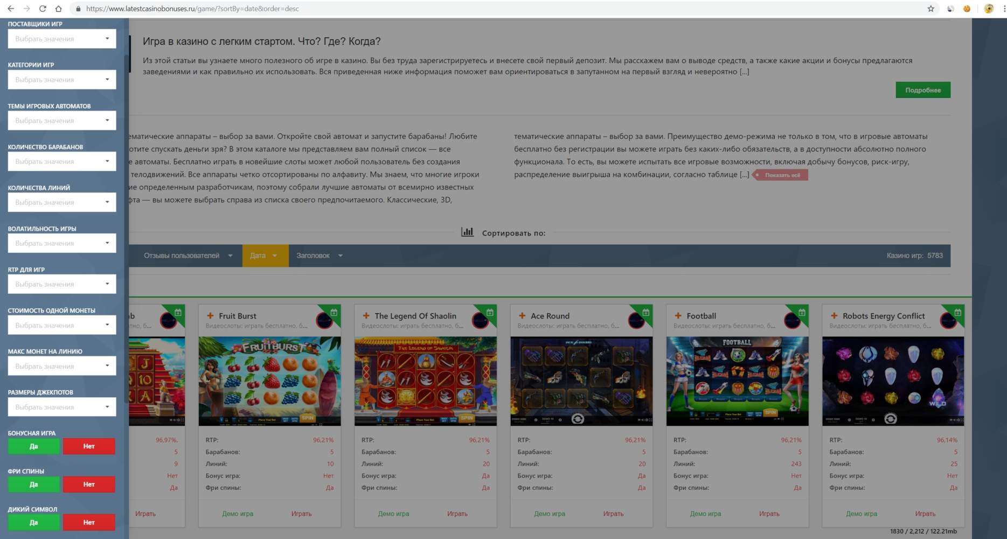
Task: Set Дикий символ filter to Да
Action: pyautogui.click(x=33, y=522)
